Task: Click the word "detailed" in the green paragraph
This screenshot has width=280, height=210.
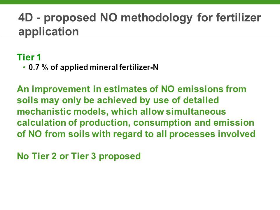Action: [201, 100]
